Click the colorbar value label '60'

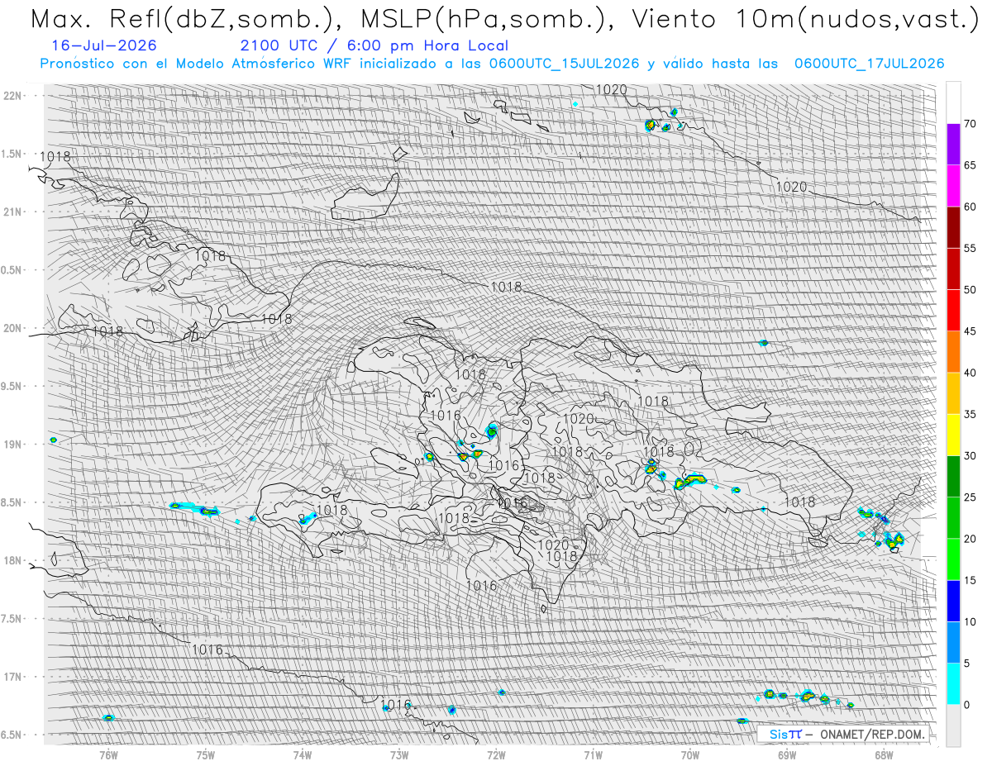click(971, 207)
